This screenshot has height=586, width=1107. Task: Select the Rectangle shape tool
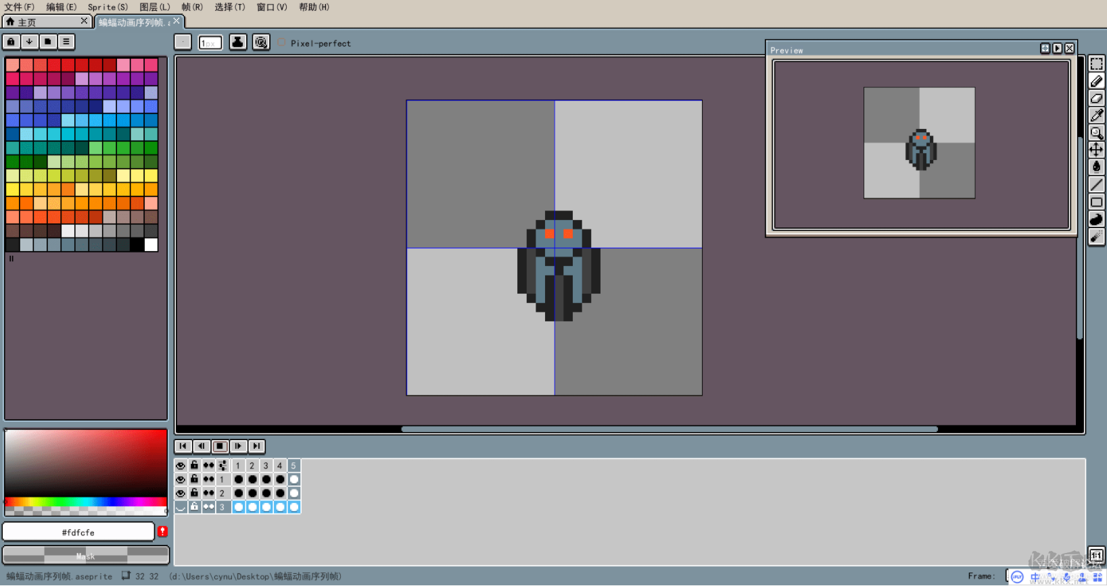pos(1096,202)
